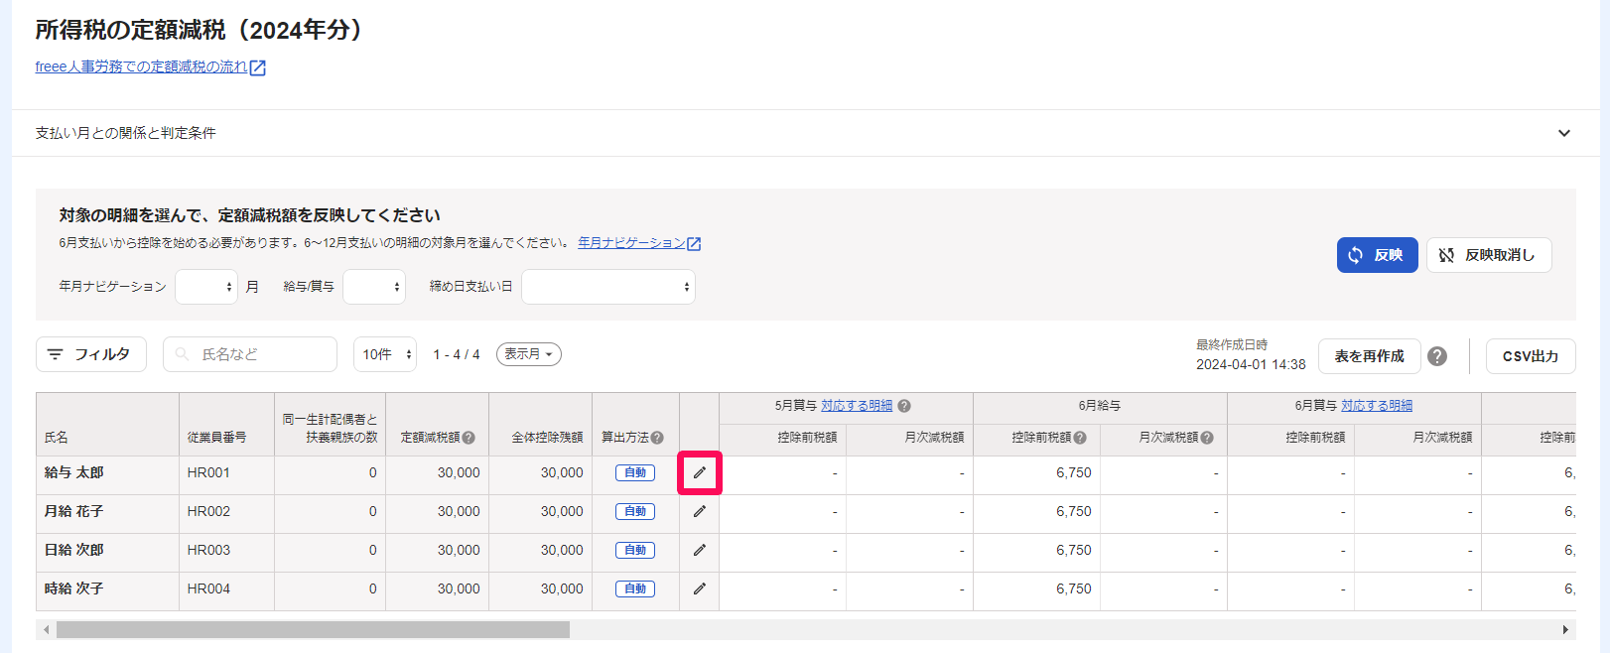Click the help icon next to 定額減税額 header
1610x653 pixels.
tap(469, 438)
